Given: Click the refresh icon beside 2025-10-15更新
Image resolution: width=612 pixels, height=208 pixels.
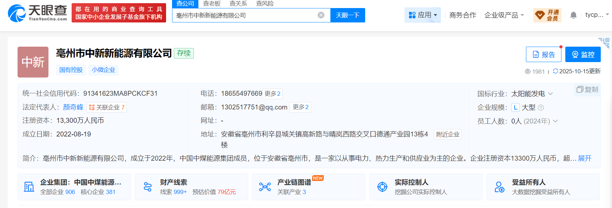Looking at the screenshot, I should 555,71.
